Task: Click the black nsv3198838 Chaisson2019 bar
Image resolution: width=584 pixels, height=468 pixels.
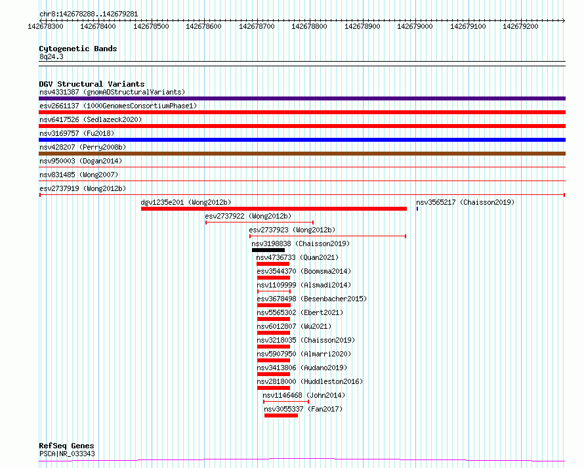Action: (268, 250)
